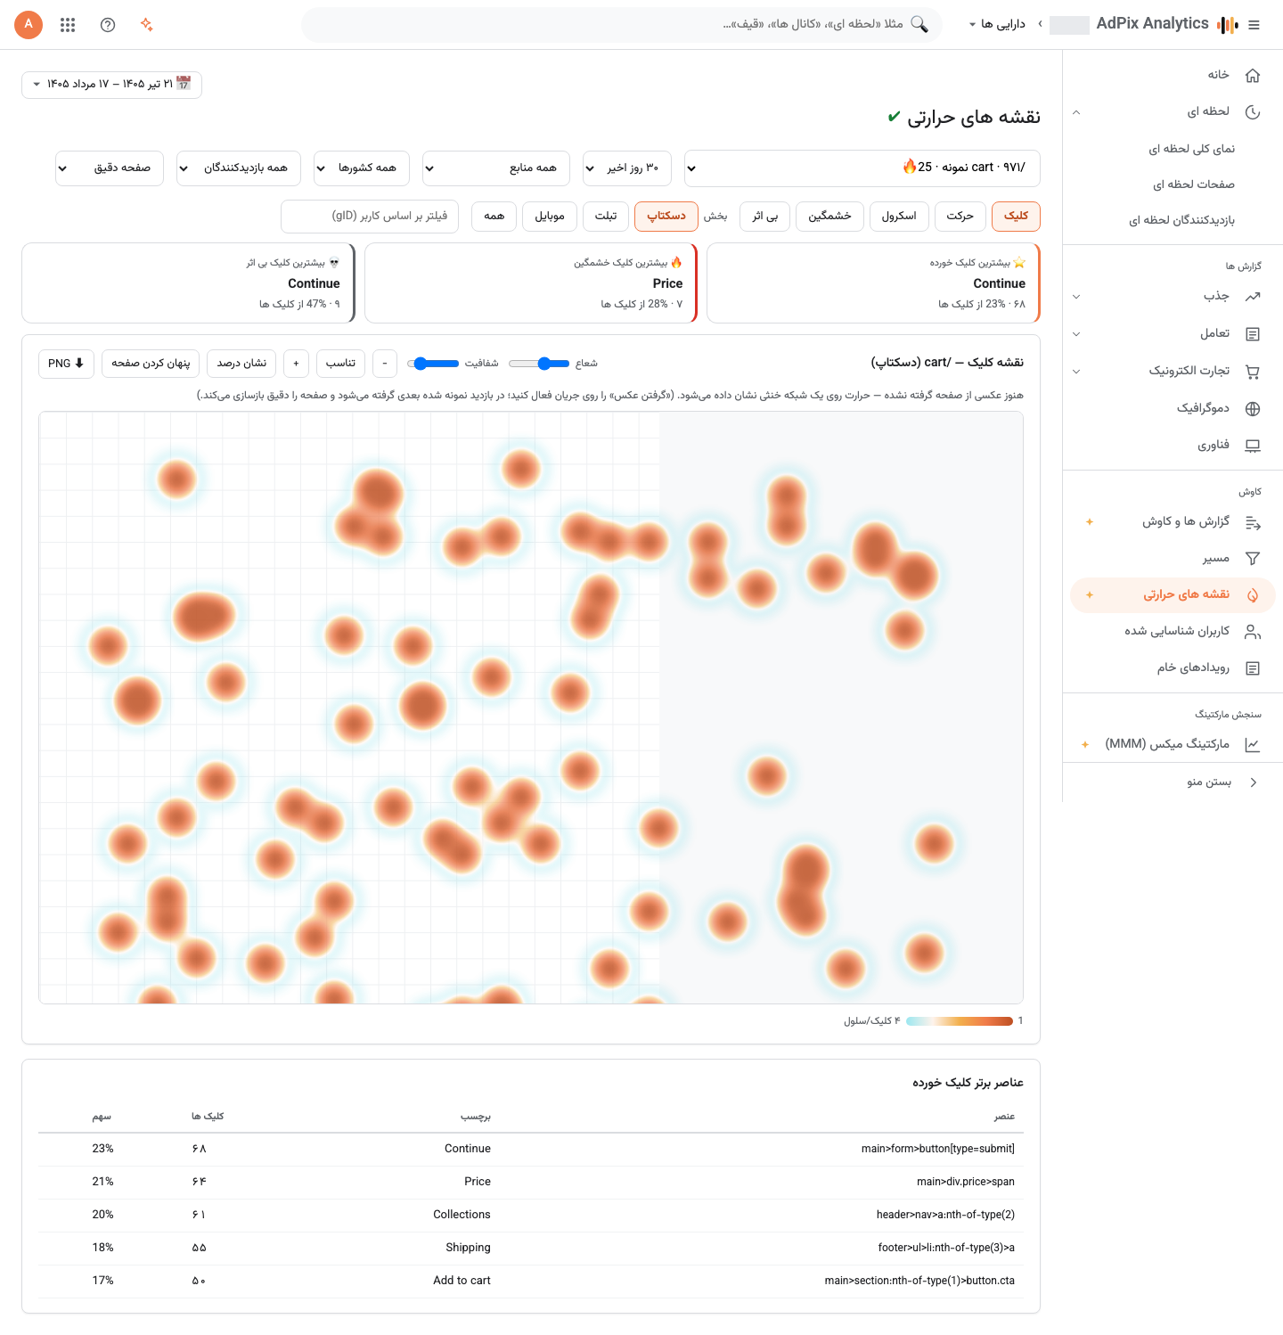Viewport: 1283px width, 1335px height.
Task: Click the لحظه ای clock icon
Action: tap(1253, 112)
